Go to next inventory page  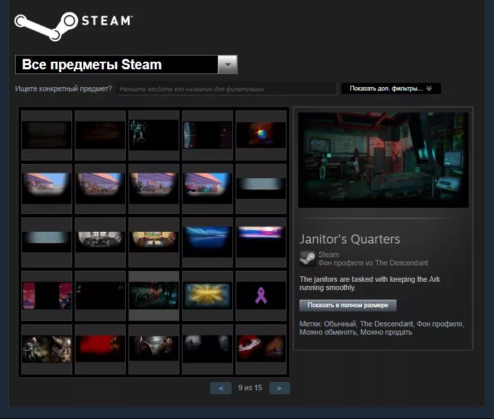(280, 388)
